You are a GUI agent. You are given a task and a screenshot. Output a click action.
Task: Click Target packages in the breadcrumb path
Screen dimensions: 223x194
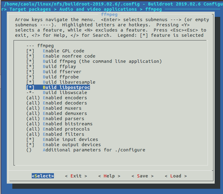(30, 9)
